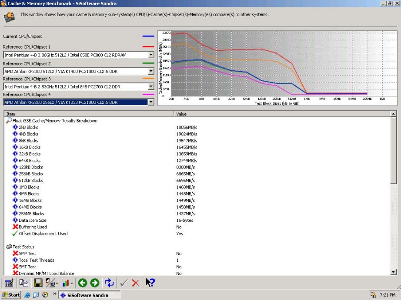Click the magenta line swatch for Reference 4
This screenshot has width=401, height=300.
coord(148,95)
